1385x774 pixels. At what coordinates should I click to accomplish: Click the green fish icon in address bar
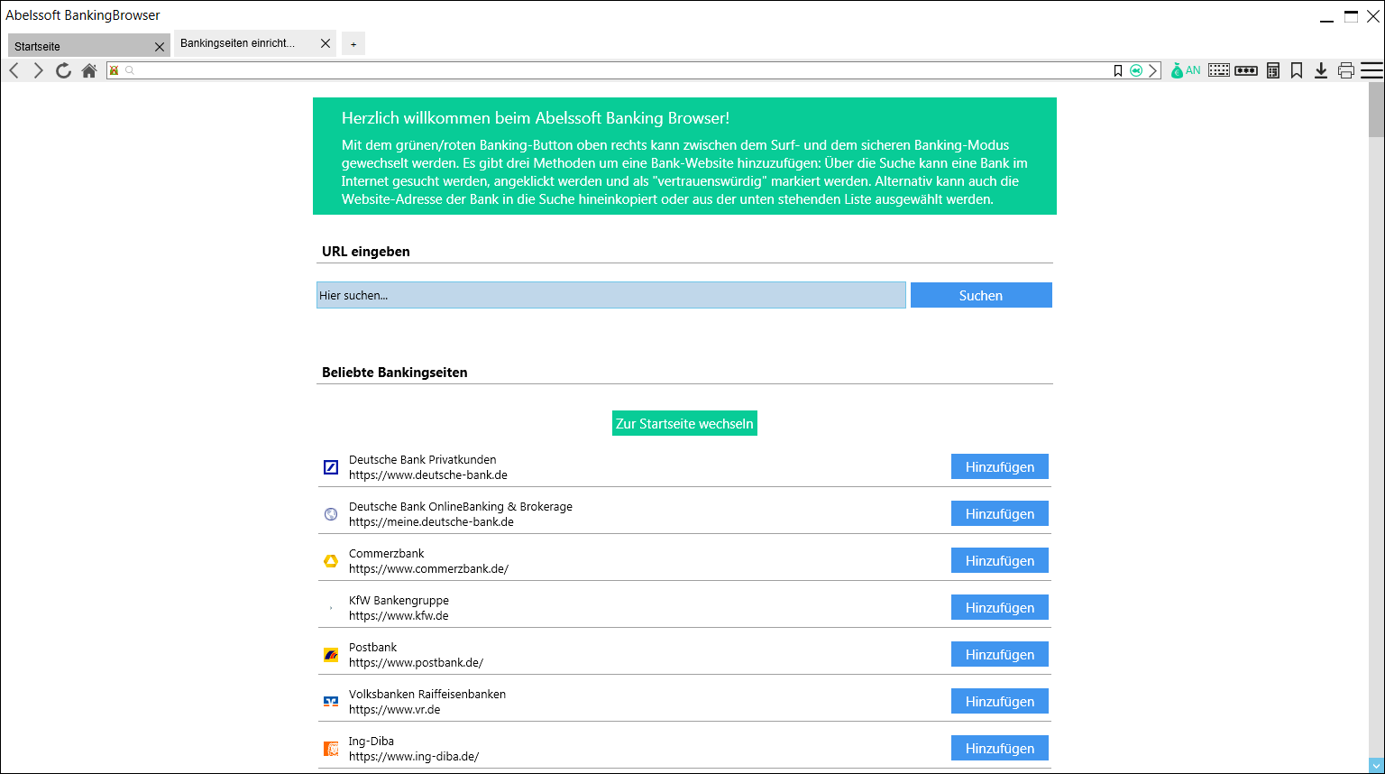(1136, 70)
